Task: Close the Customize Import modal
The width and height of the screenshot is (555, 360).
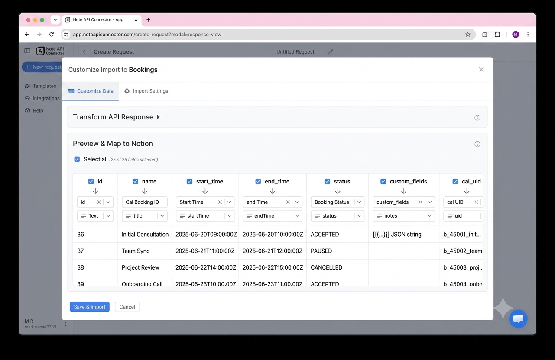Action: click(481, 70)
